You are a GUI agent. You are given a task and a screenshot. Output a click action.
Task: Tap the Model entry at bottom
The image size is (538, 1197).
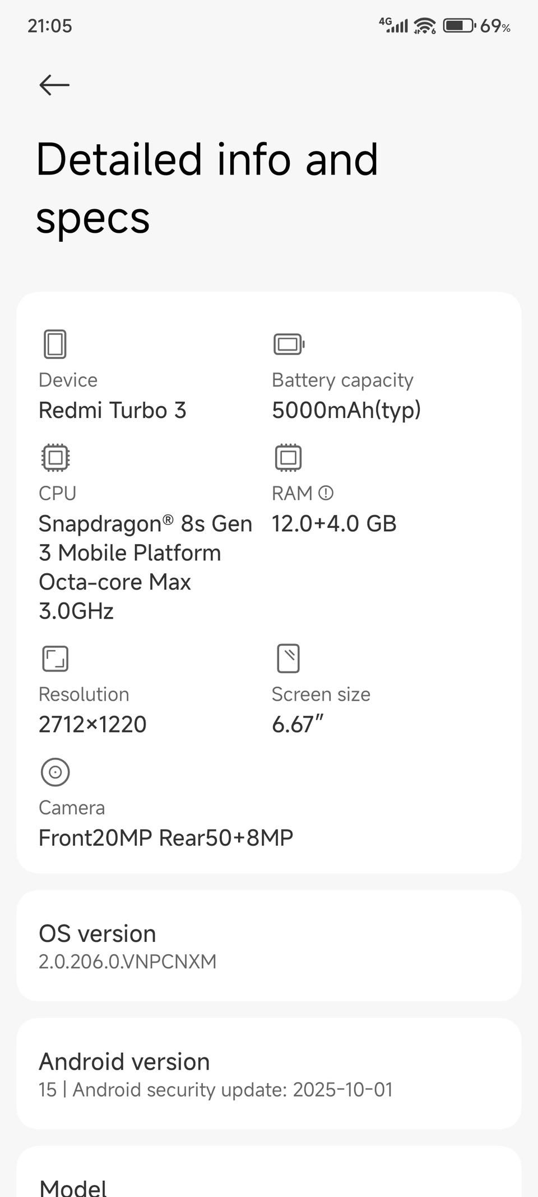[x=269, y=1182]
